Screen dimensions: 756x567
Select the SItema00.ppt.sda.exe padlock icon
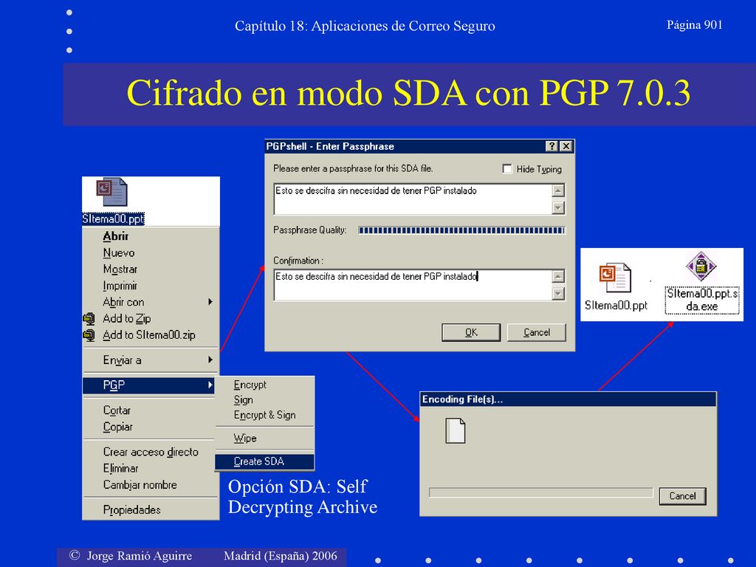pos(701,266)
